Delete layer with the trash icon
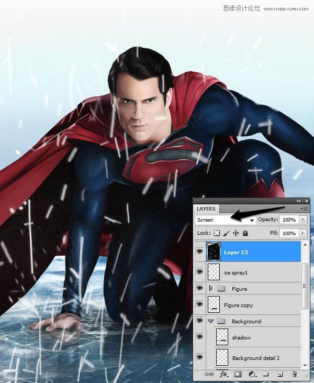This screenshot has height=383, width=314. 294,374
